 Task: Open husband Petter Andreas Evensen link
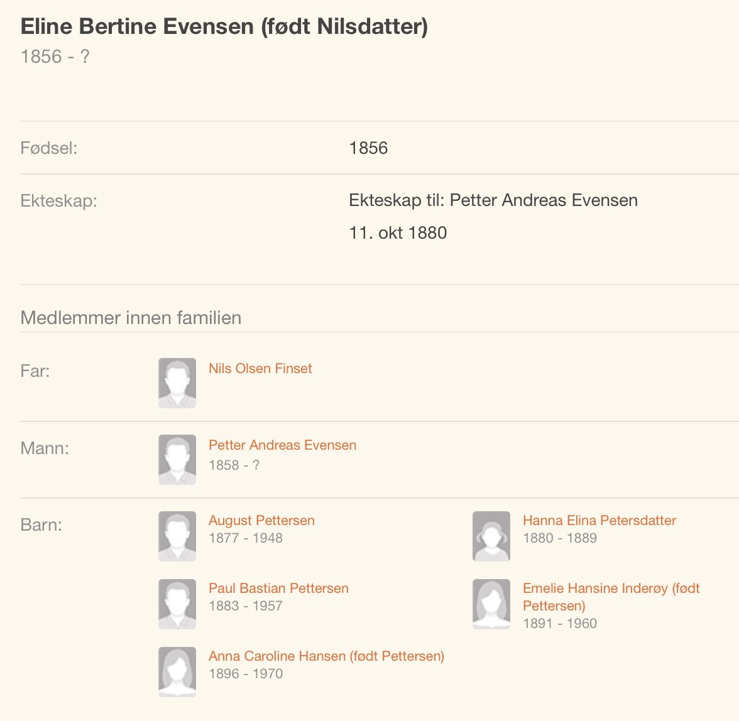point(282,445)
